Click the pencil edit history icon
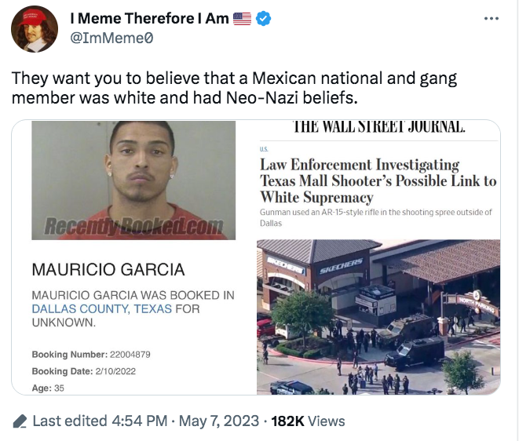 click(20, 421)
